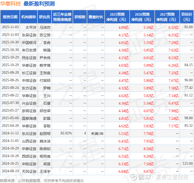The image size is (194, 183).
Task: Select the 申万宏源 institution cell
Action: pyautogui.click(x=29, y=50)
